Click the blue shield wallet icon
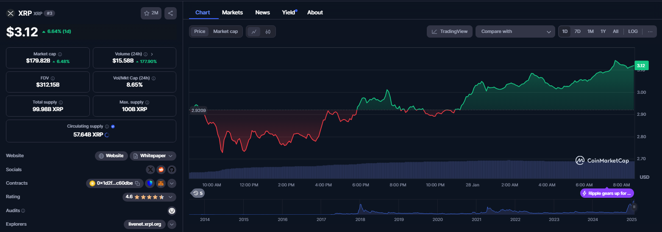The height and width of the screenshot is (232, 662). [x=150, y=183]
